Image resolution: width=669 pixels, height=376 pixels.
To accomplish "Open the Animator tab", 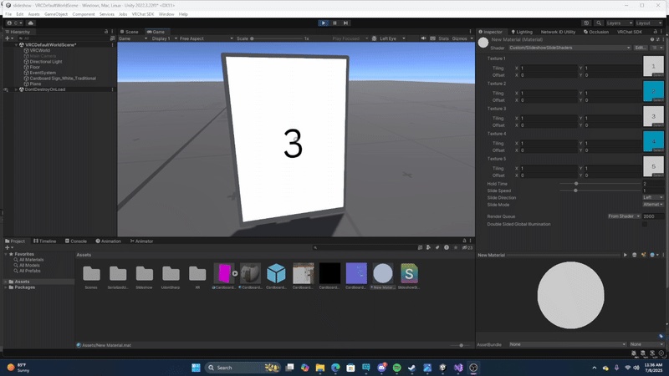I will 141,241.
